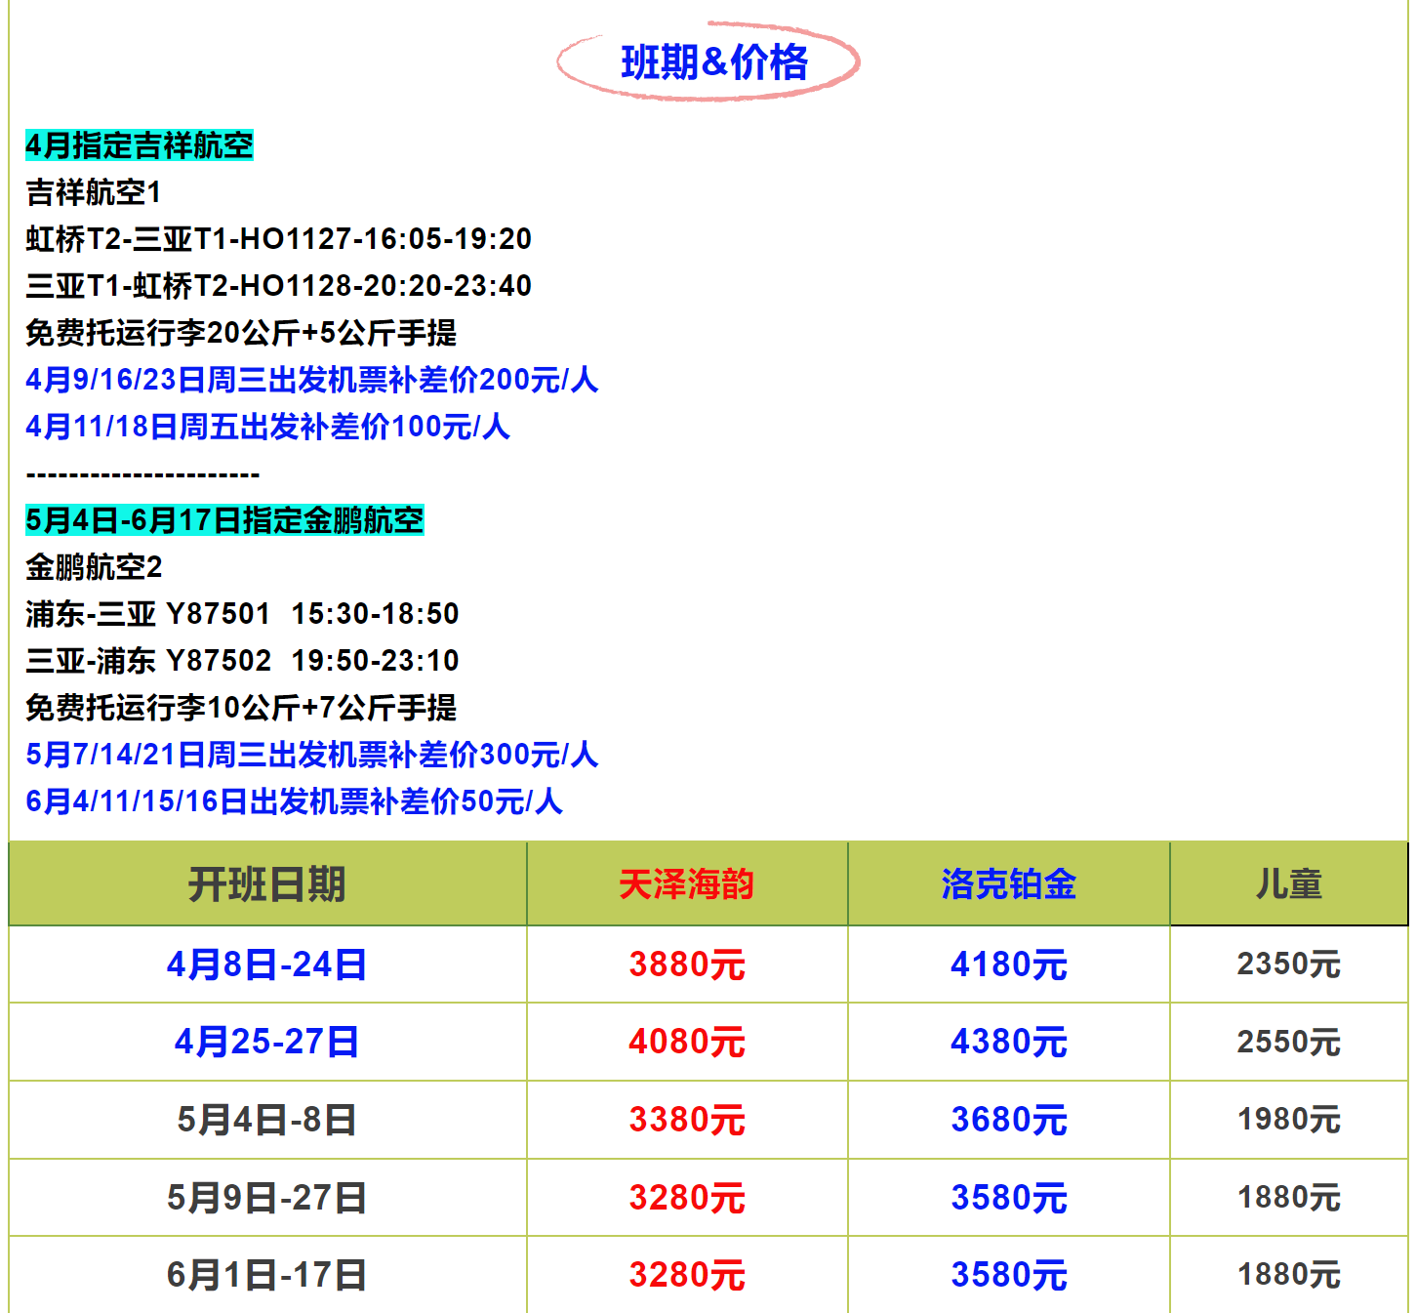Select the 2550元 child price cell
The image size is (1416, 1313).
pos(1289,1042)
